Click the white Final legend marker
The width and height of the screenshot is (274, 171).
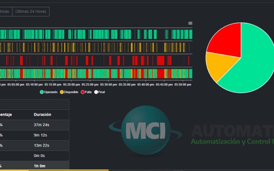[x=96, y=92]
